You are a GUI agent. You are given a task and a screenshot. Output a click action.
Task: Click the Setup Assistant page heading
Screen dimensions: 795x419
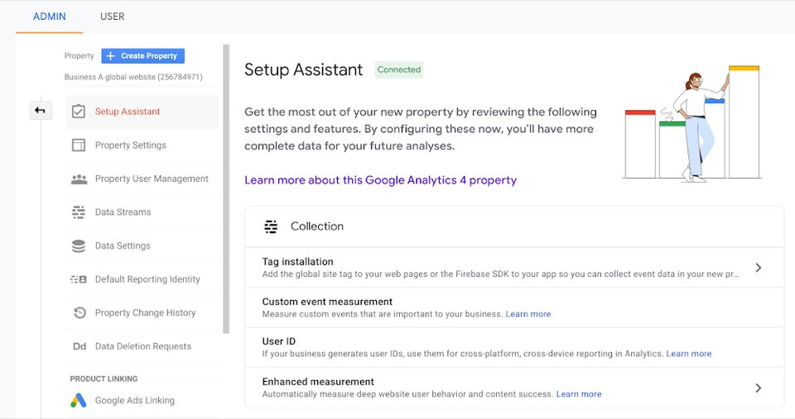tap(303, 69)
